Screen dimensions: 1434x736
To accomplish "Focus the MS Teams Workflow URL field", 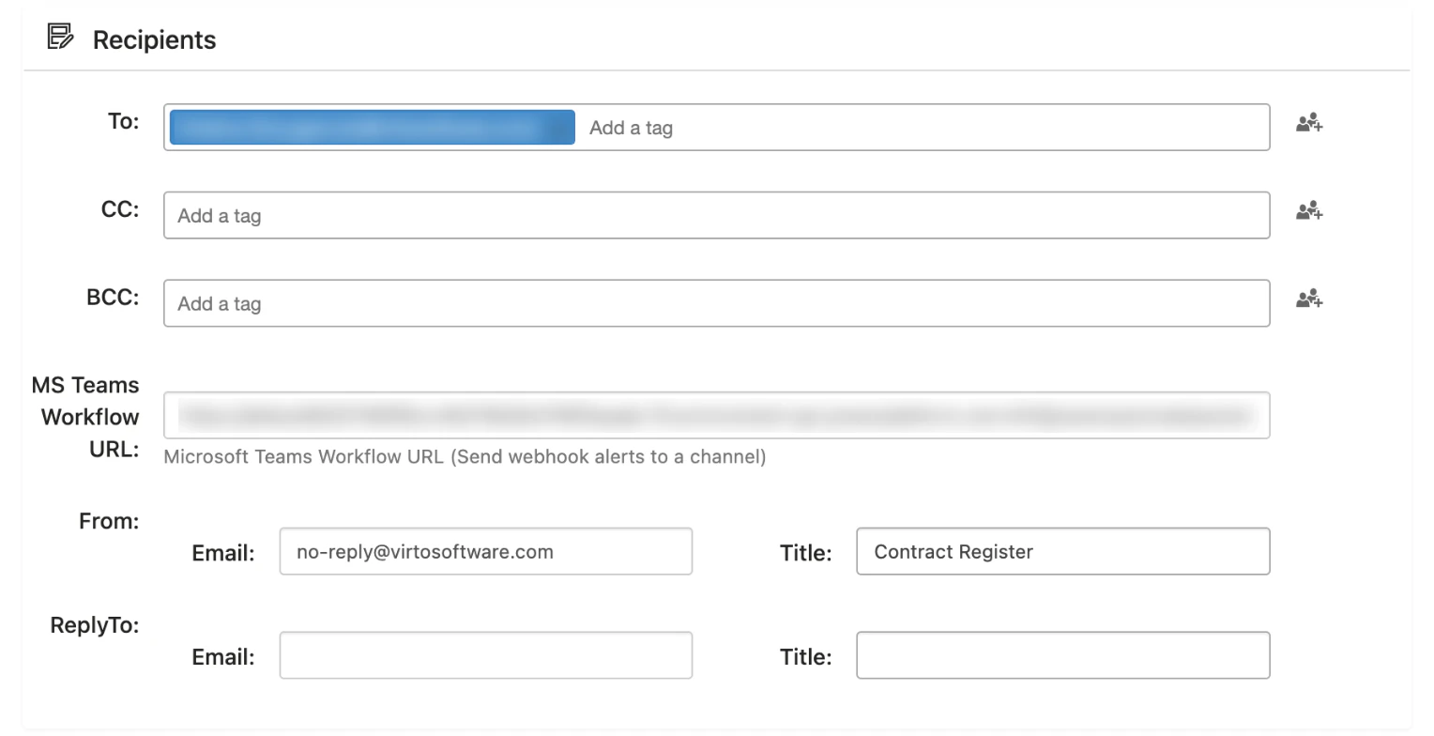I will pyautogui.click(x=716, y=415).
